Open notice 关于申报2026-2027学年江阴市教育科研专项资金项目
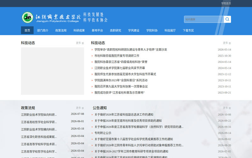The height and width of the screenshot is (158, 252). 131,151
